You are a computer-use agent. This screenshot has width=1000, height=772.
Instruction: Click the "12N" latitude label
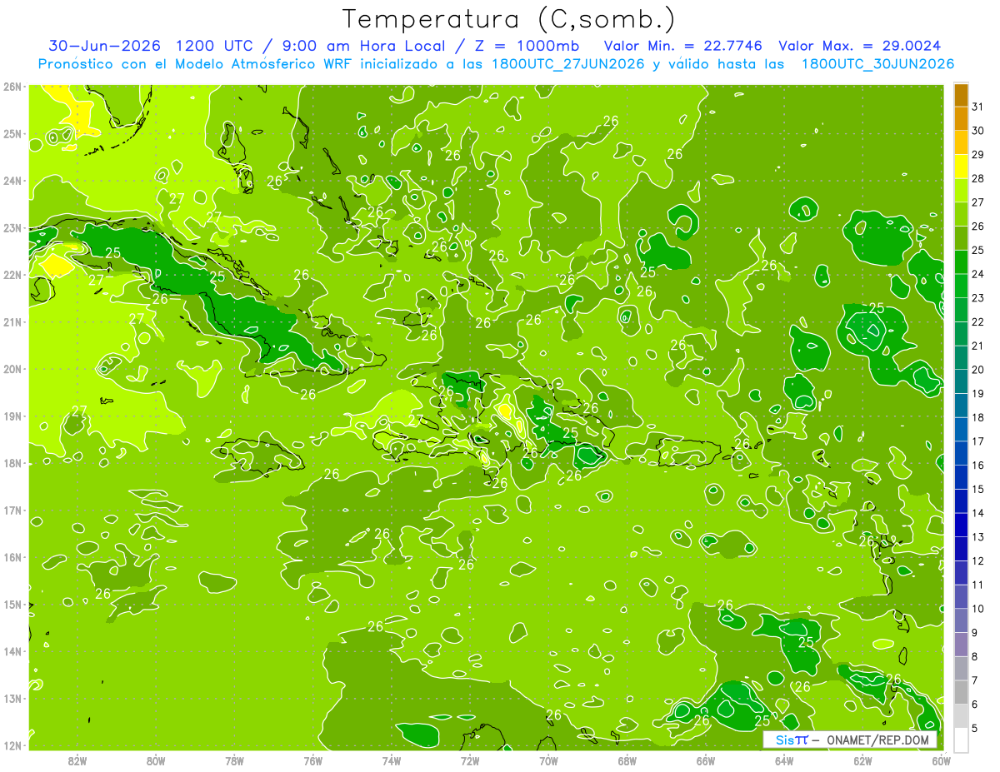(12, 745)
